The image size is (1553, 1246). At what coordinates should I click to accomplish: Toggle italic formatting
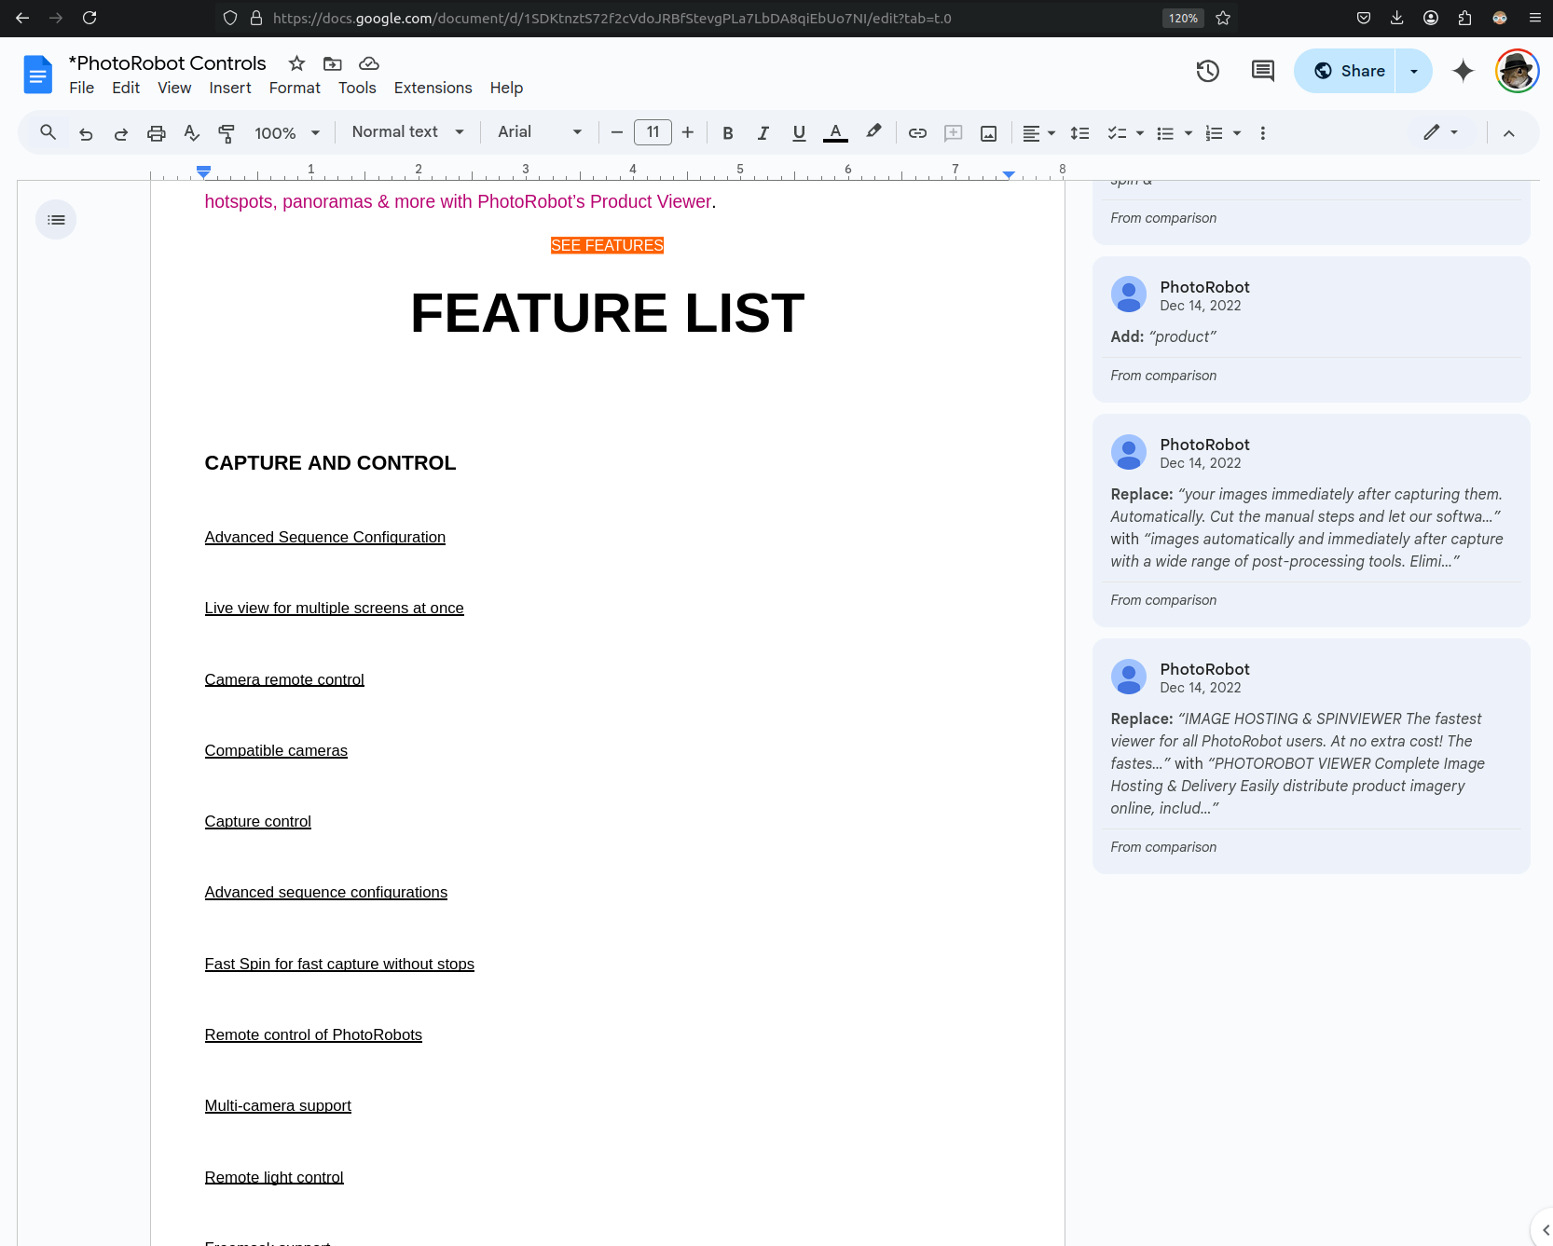[763, 133]
